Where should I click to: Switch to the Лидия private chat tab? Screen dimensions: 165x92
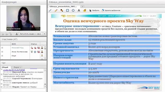tap(16, 67)
